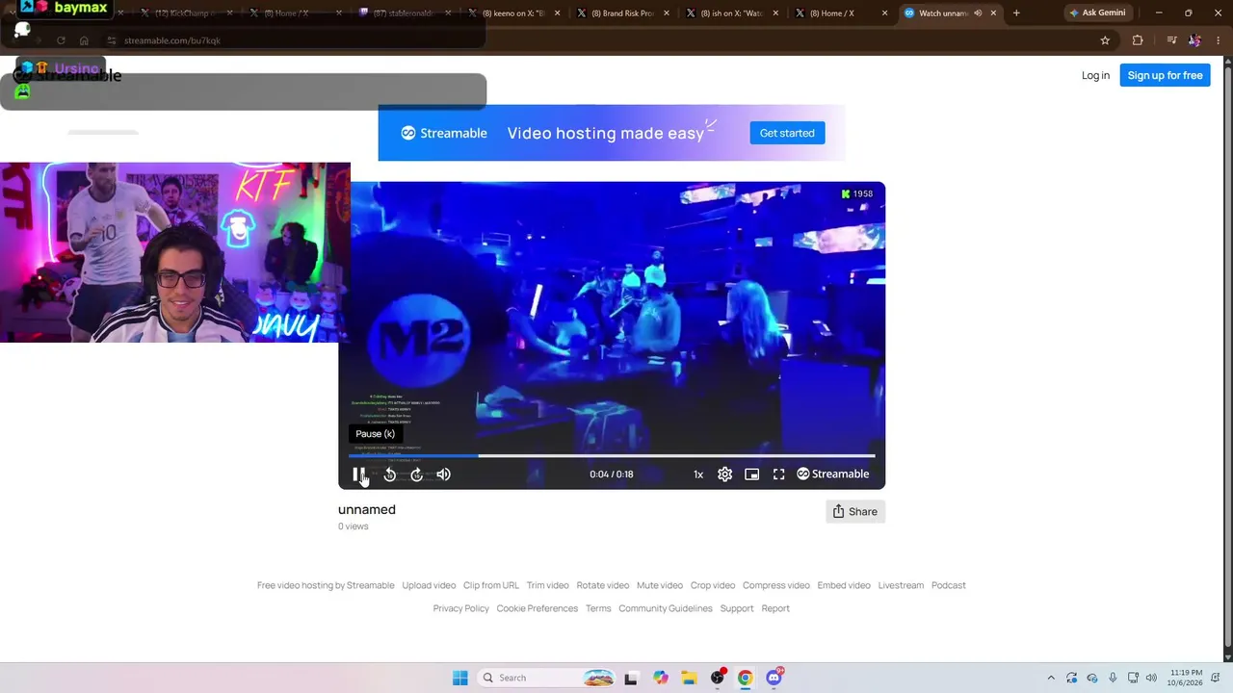The width and height of the screenshot is (1233, 693).
Task: Switch to the Brand Risk Pro browser tab
Action: [x=621, y=13]
